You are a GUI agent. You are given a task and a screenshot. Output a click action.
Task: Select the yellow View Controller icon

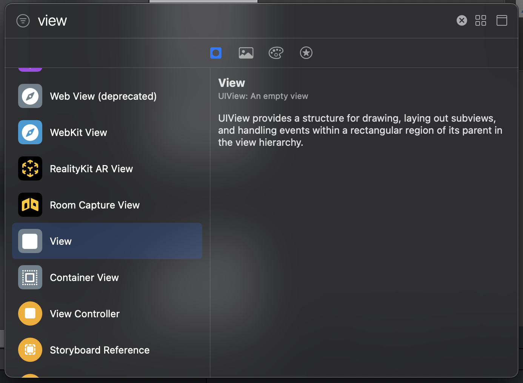pyautogui.click(x=30, y=314)
